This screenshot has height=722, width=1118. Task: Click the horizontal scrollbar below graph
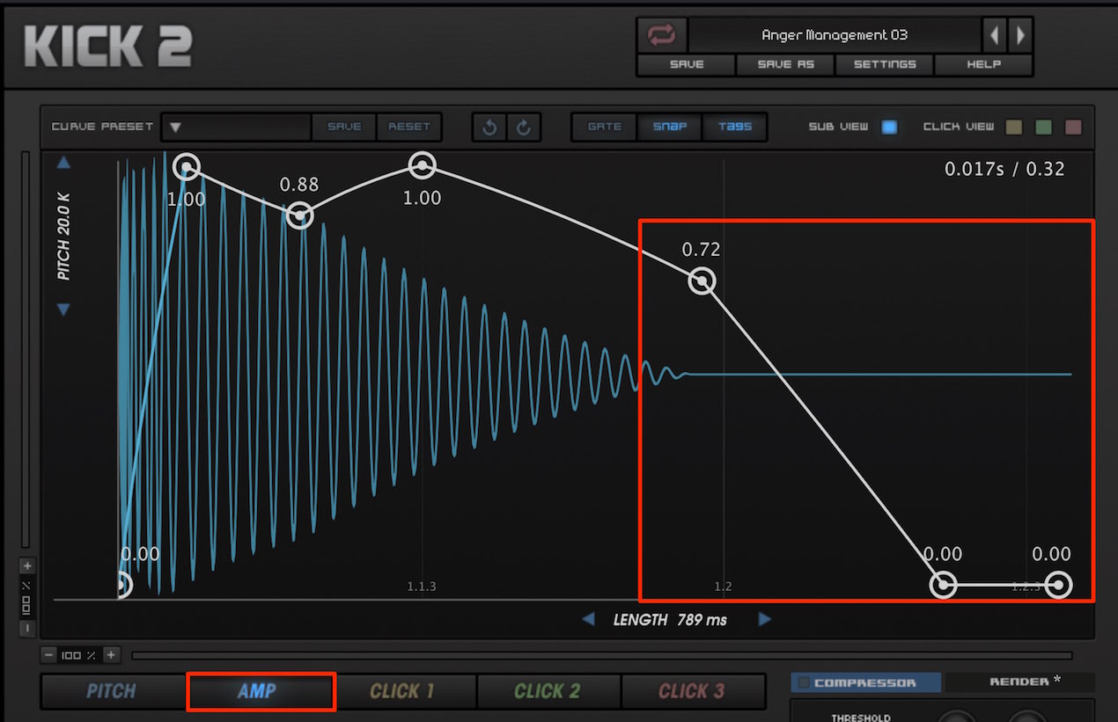602,655
